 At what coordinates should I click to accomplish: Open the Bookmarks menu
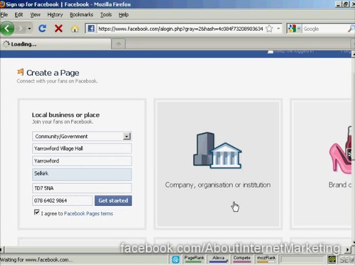(81, 15)
